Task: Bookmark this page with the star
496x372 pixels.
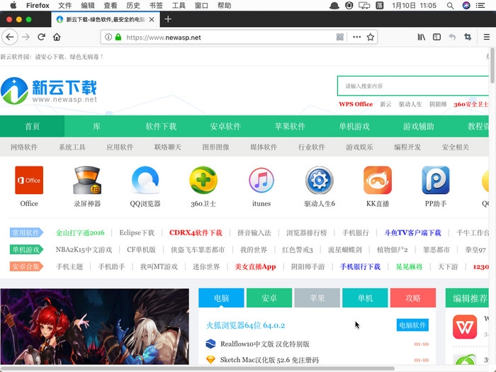Action: coord(371,37)
